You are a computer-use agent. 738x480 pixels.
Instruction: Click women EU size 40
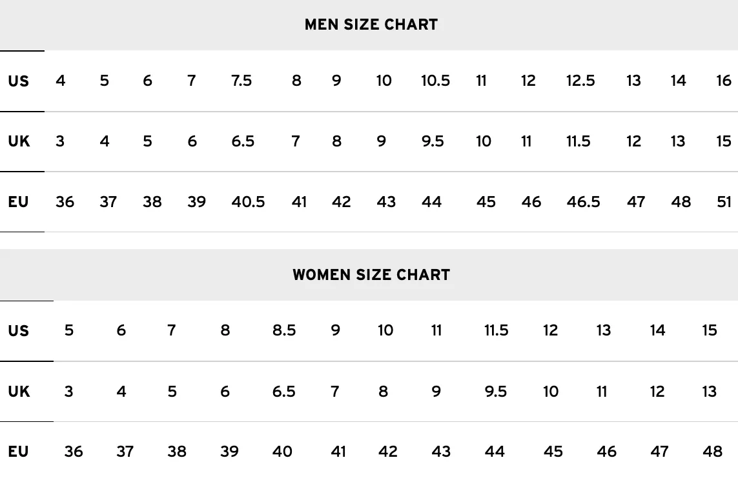pos(282,452)
